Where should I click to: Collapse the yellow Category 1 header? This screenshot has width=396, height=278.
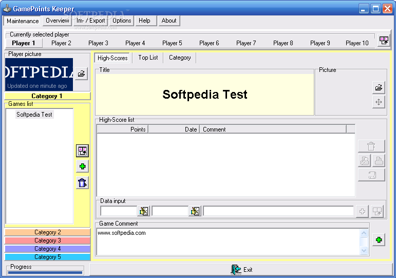coord(47,96)
